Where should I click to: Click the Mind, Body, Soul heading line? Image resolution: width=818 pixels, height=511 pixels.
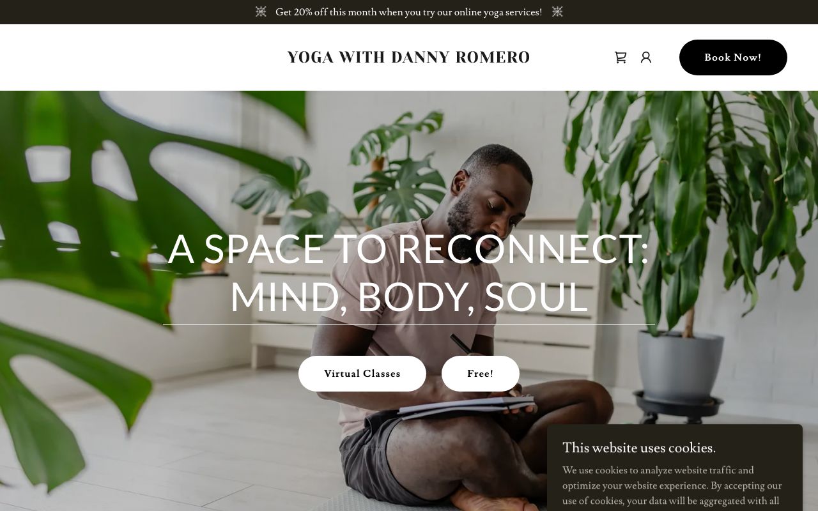point(409,297)
